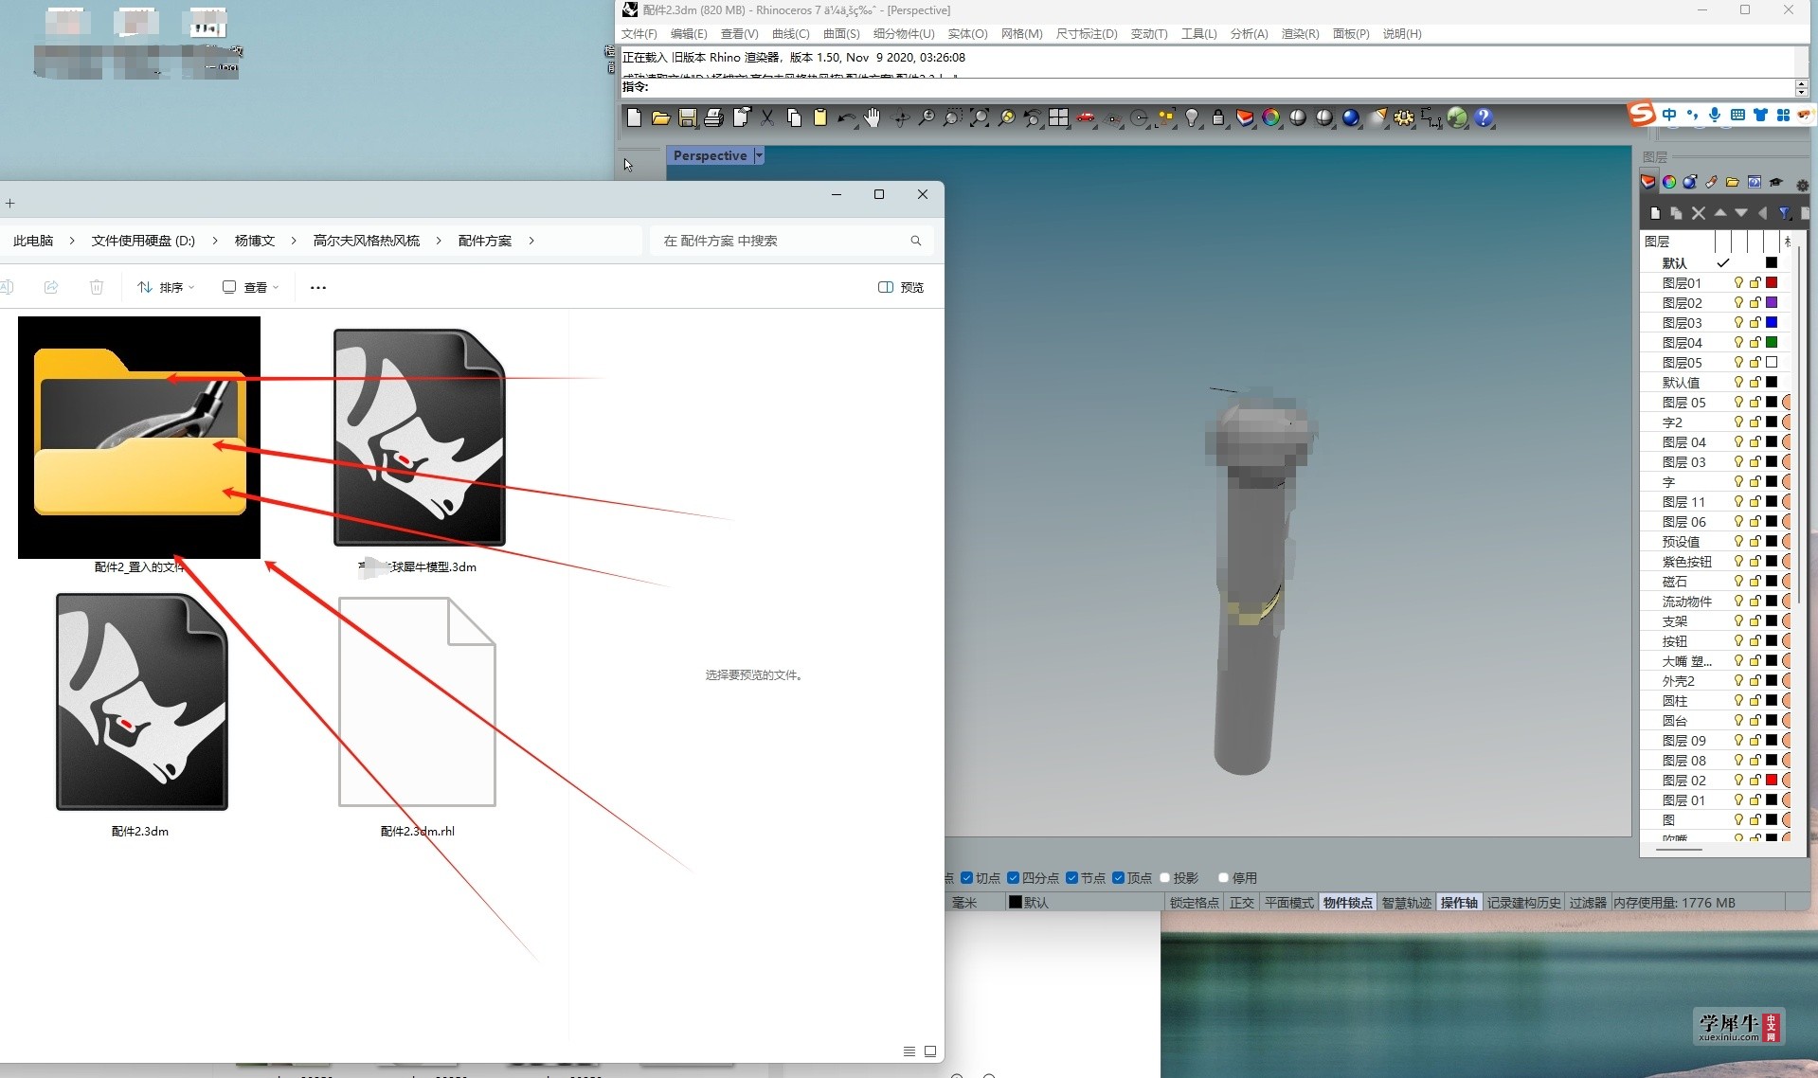
Task: Switch to Materials tab (blue sphere) in panel
Action: coord(1689,182)
